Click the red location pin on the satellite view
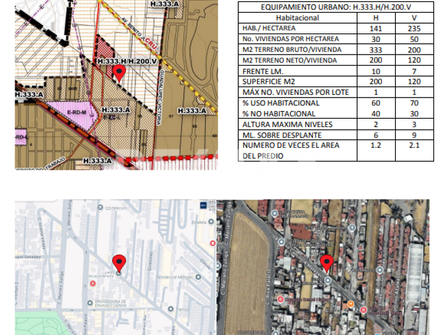 [x=327, y=263]
